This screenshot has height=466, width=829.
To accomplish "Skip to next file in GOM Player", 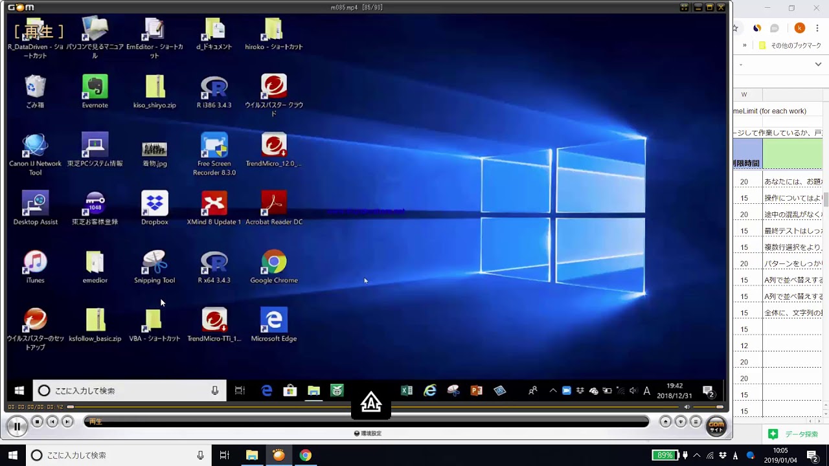I will [x=67, y=422].
